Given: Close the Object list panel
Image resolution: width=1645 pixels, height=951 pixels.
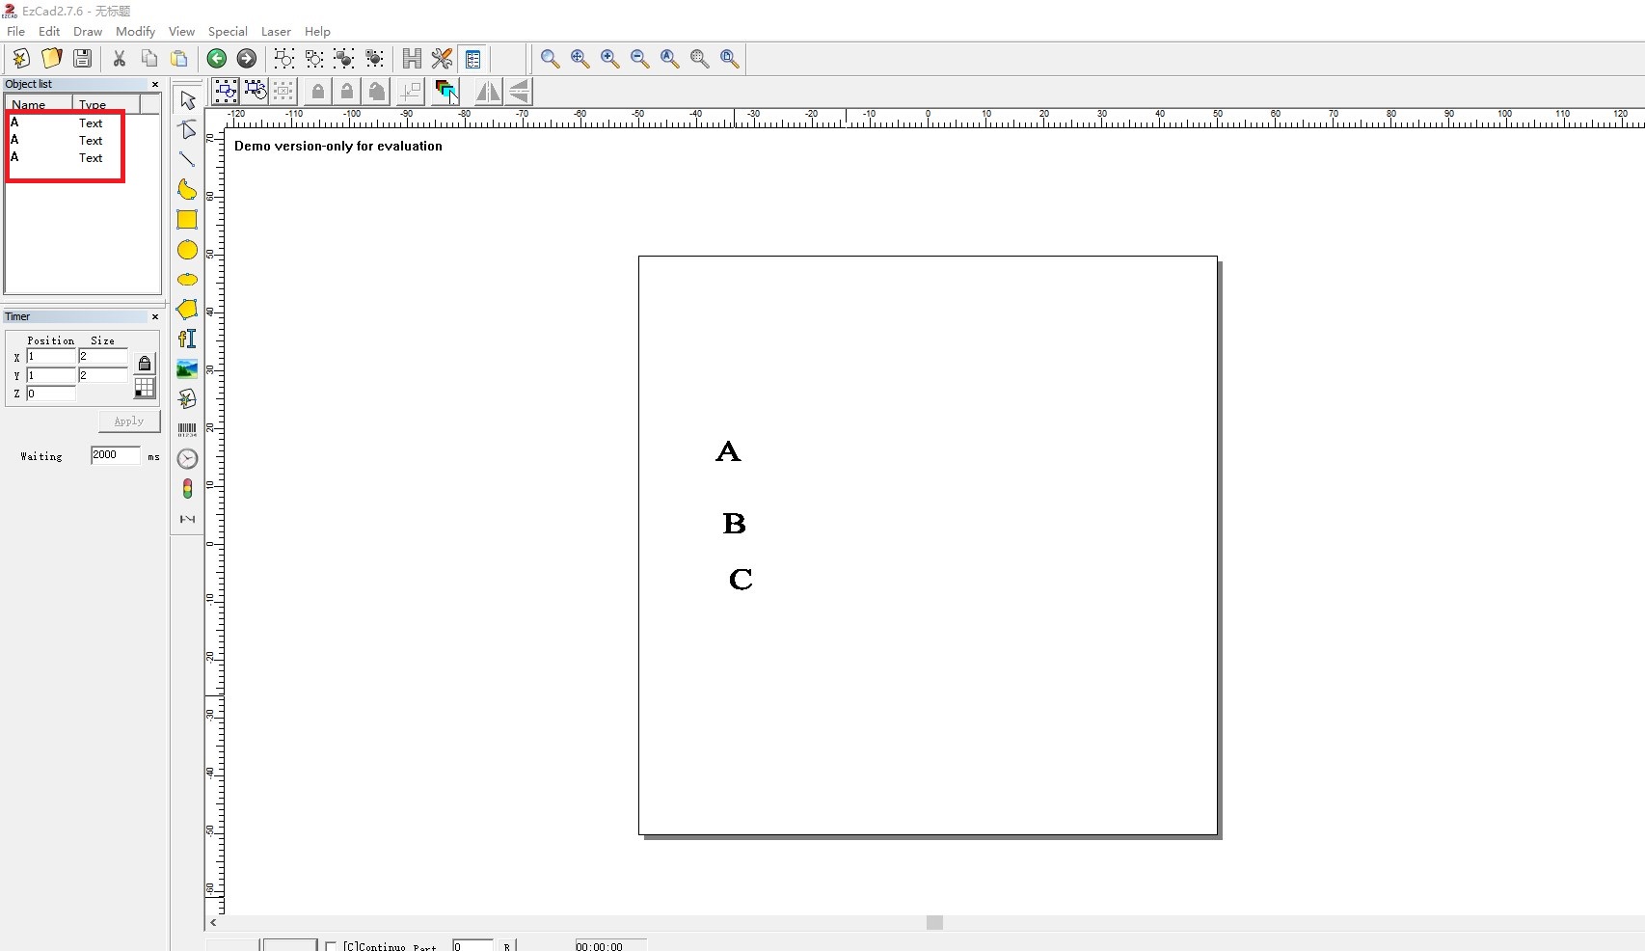Looking at the screenshot, I should [155, 85].
